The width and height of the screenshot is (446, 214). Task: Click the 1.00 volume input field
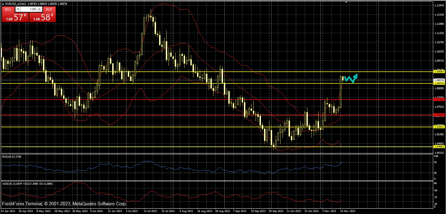29,9
